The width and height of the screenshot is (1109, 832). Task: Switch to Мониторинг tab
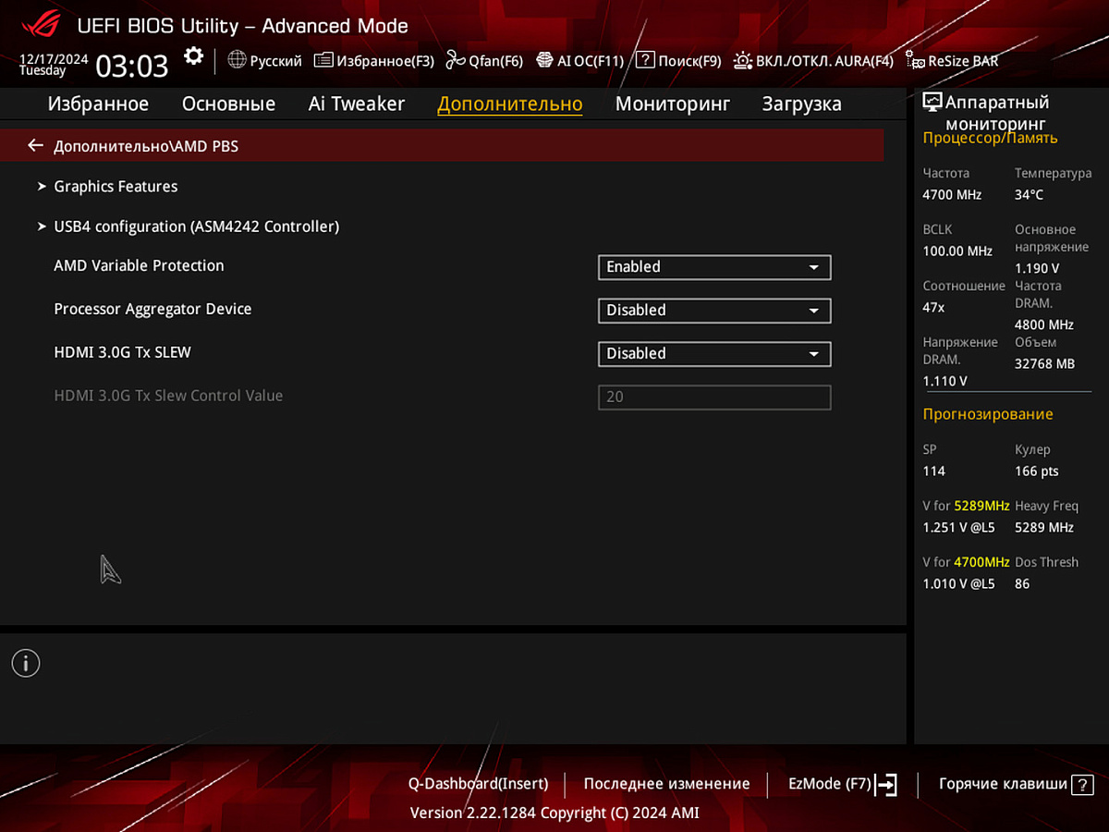pos(673,104)
